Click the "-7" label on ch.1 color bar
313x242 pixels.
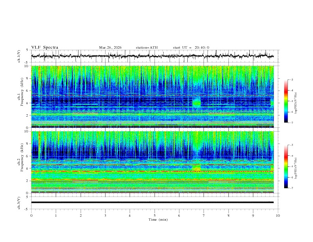pos(291,123)
